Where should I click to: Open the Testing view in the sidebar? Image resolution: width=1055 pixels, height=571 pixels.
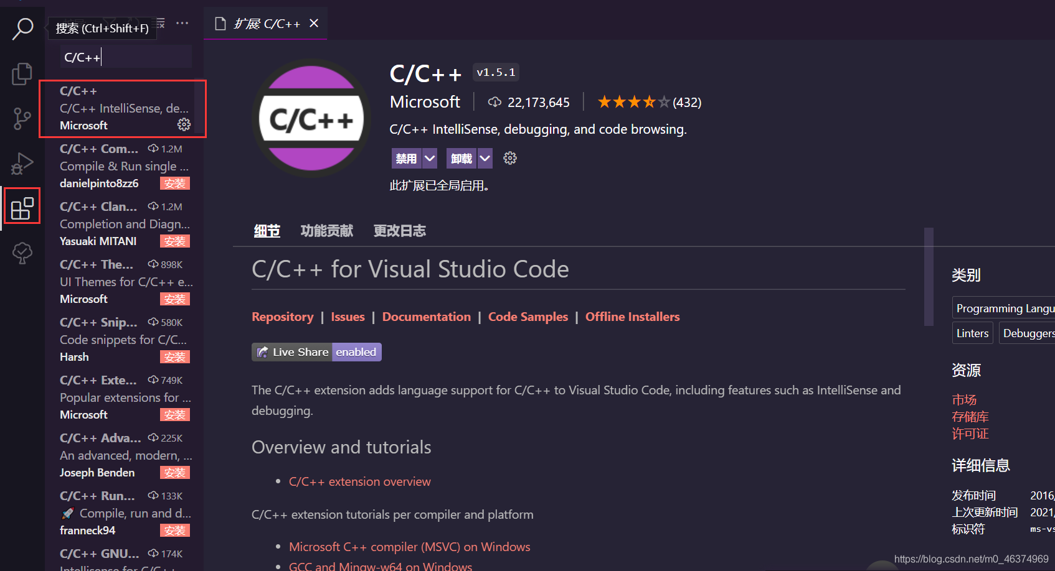tap(22, 253)
